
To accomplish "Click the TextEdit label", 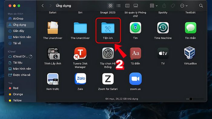I will (190, 12).
